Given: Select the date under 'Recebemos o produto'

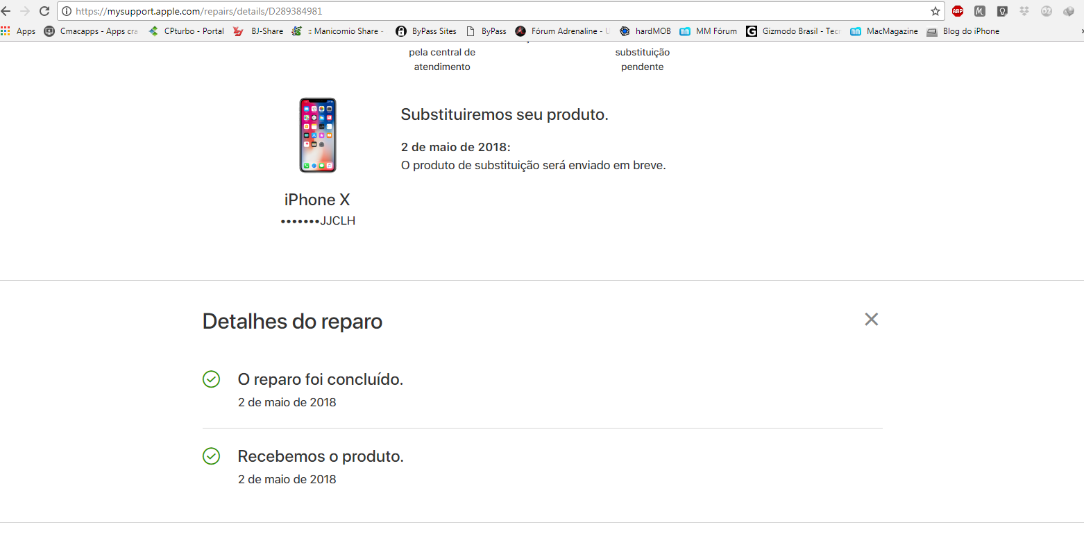Looking at the screenshot, I should (287, 479).
